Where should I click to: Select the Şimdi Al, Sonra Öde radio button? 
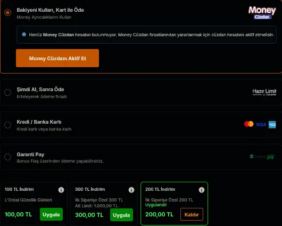tap(8, 92)
